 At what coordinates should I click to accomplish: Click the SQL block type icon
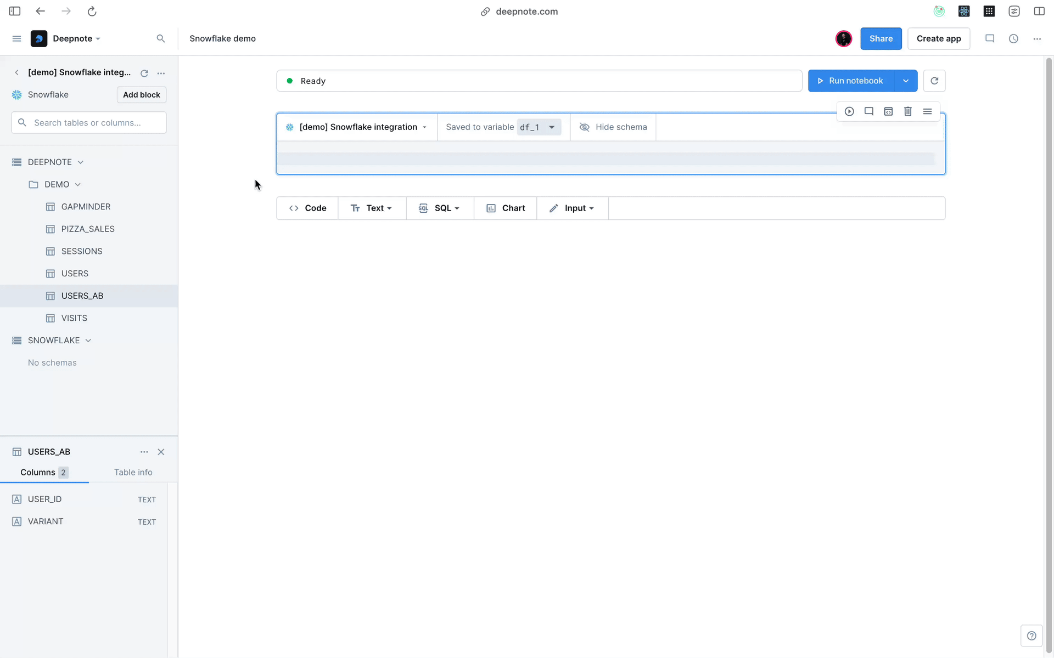423,208
